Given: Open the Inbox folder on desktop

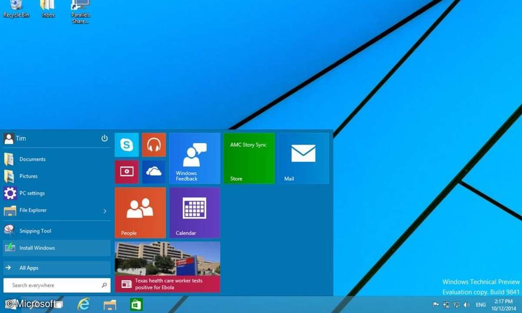Looking at the screenshot, I should [48, 9].
